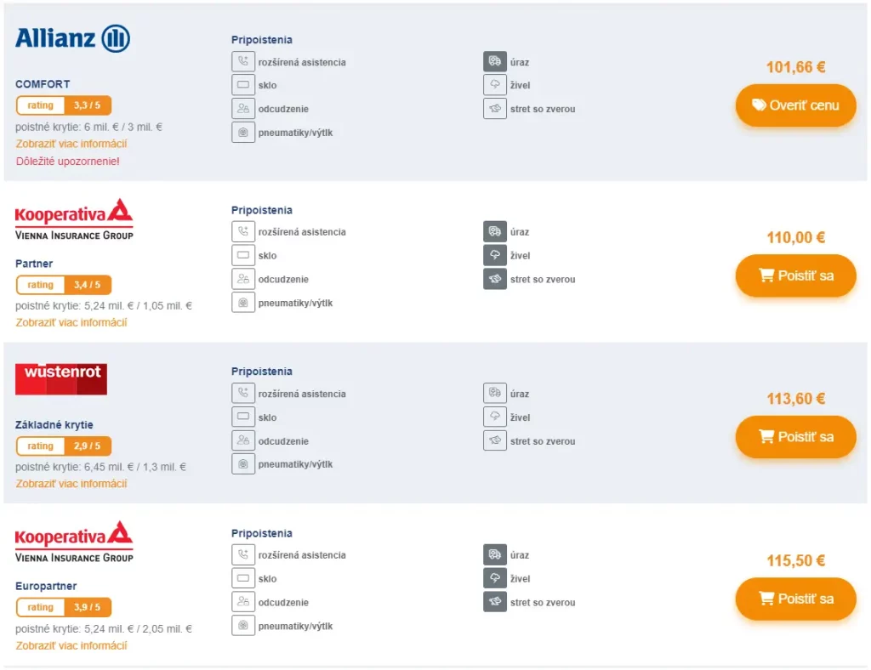Screen dimensions: 871x670
Task: Click stret so zverou icon for Wüstenrot
Action: [495, 440]
